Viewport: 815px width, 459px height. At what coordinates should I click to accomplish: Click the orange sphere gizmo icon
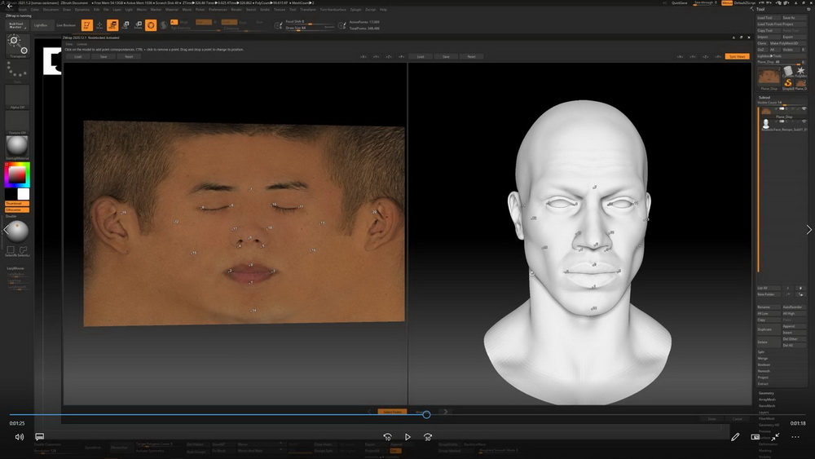[x=151, y=25]
